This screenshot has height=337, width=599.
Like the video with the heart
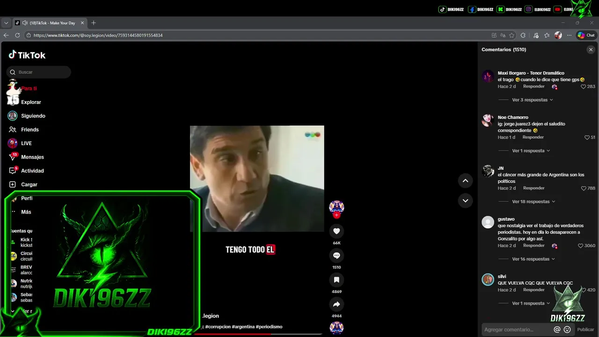tap(336, 231)
